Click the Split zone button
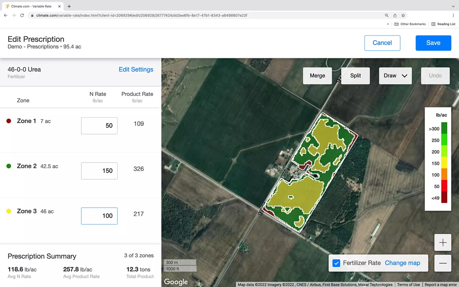459x287 pixels. [355, 76]
